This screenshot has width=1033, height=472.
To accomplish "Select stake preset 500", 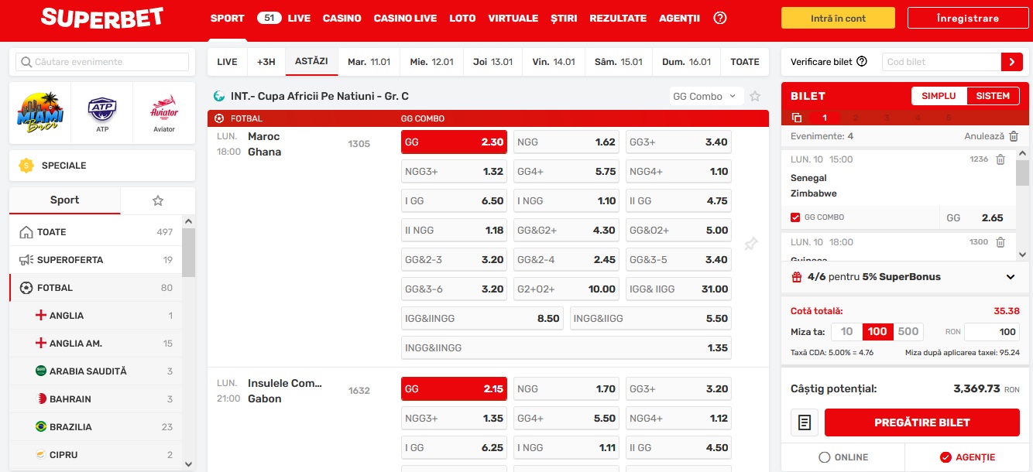I will pos(908,331).
